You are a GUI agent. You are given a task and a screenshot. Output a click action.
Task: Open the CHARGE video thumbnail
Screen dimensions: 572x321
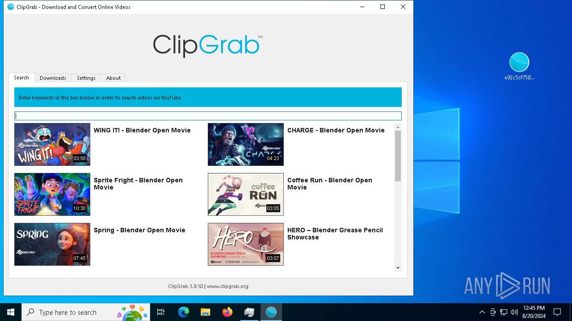[x=246, y=144]
